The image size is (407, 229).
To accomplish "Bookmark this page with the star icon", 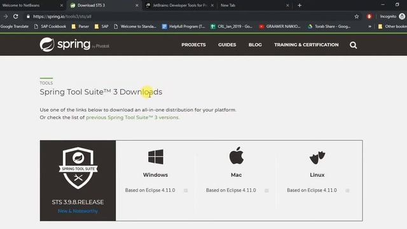I will coord(357,17).
